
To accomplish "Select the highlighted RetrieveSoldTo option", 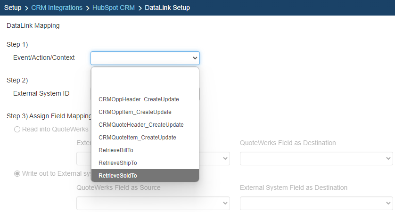I will [118, 176].
